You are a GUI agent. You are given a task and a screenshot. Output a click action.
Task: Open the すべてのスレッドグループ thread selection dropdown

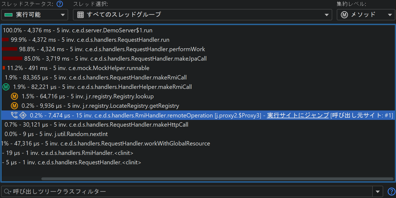[202, 15]
